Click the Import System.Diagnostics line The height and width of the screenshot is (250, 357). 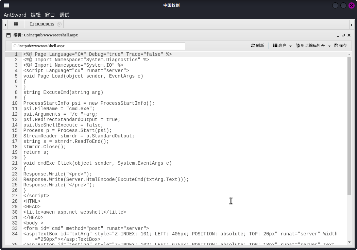click(x=86, y=60)
